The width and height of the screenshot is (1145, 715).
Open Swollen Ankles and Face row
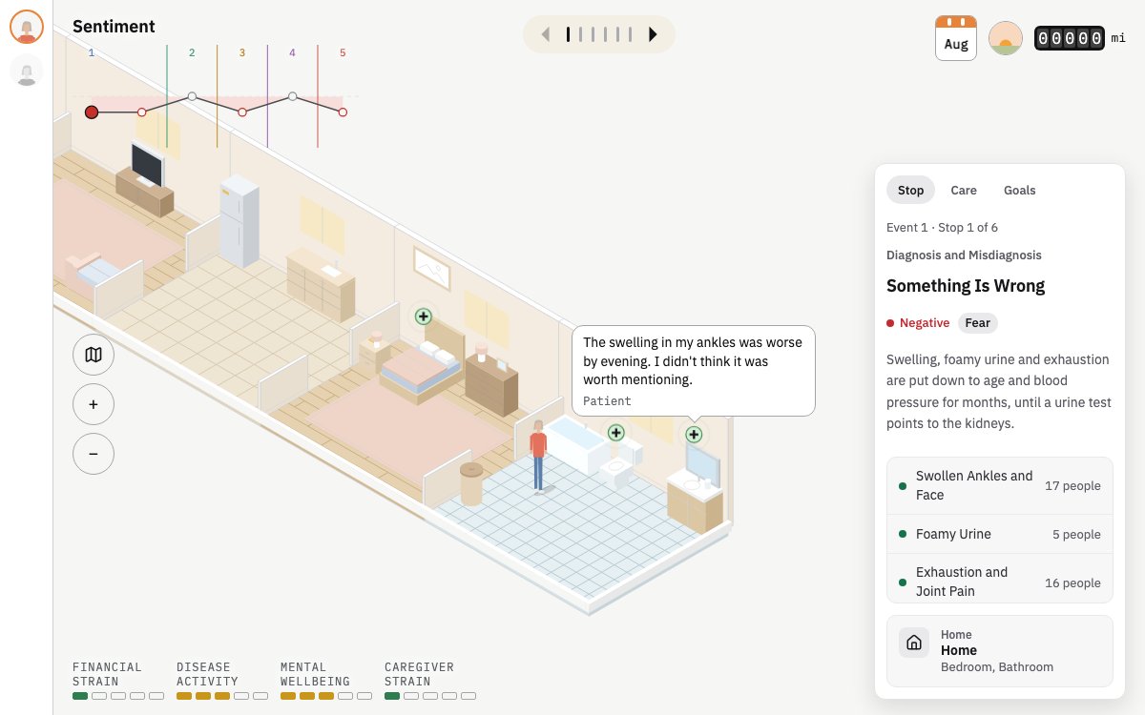(x=1000, y=485)
